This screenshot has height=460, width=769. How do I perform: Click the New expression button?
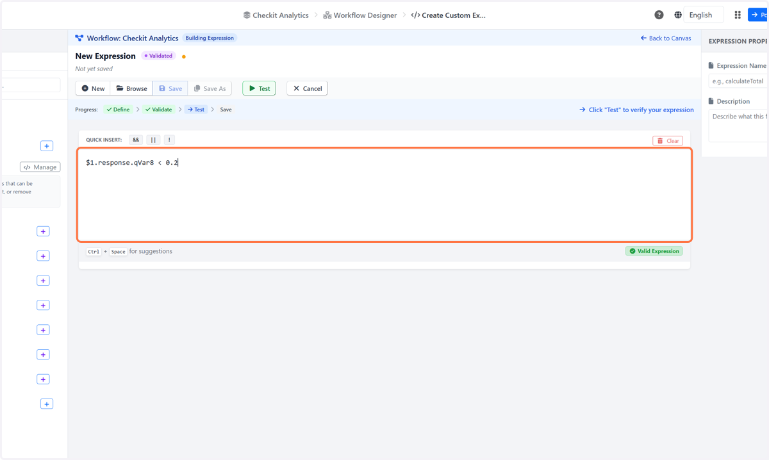(x=93, y=88)
